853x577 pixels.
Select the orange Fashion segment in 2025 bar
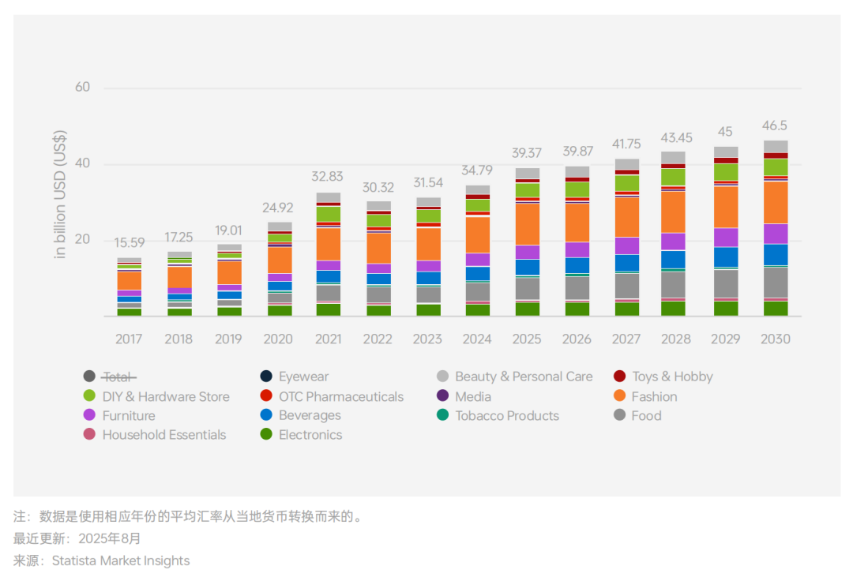point(528,223)
